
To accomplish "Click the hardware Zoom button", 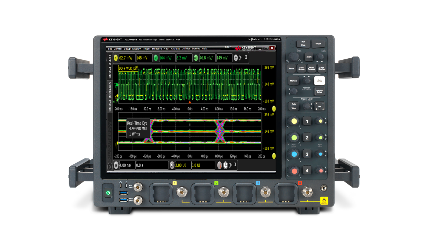I will [x=309, y=57].
